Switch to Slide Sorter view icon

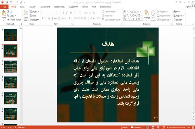point(153,127)
